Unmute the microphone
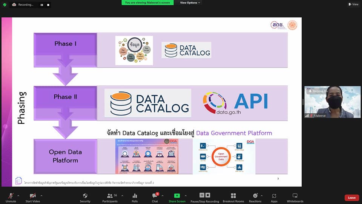The width and height of the screenshot is (362, 204). [x=11, y=196]
